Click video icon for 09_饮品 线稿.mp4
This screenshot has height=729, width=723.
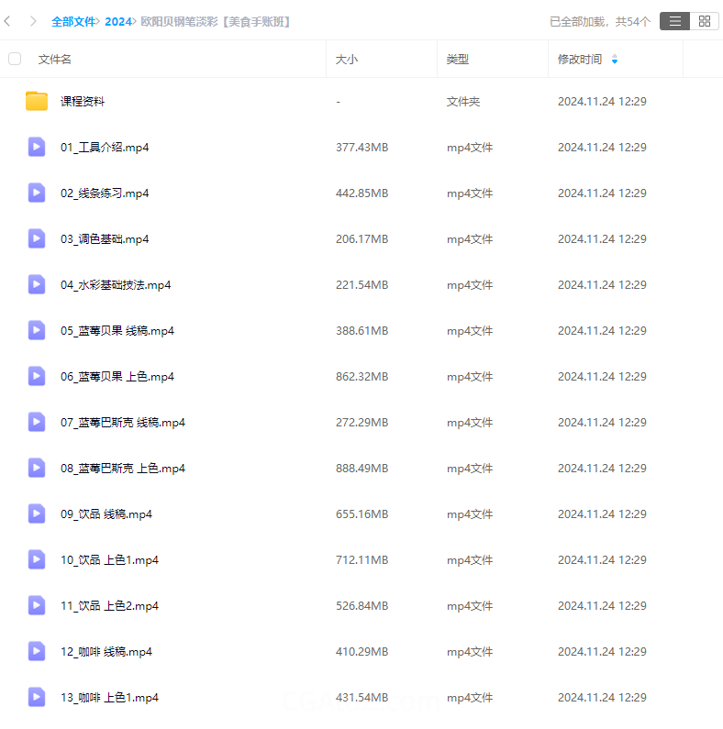tap(37, 514)
